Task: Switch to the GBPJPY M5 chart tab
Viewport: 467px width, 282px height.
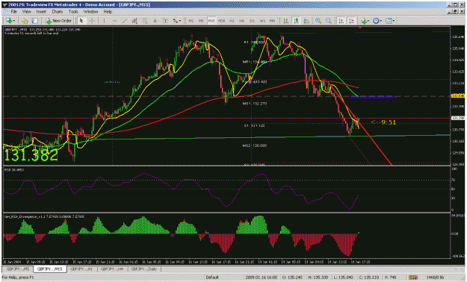Action: [18, 269]
